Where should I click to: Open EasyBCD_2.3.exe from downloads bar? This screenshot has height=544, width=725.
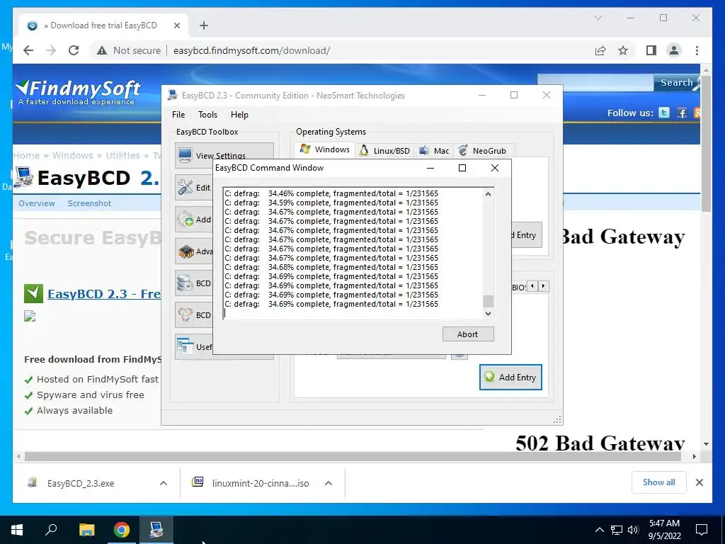(x=81, y=483)
